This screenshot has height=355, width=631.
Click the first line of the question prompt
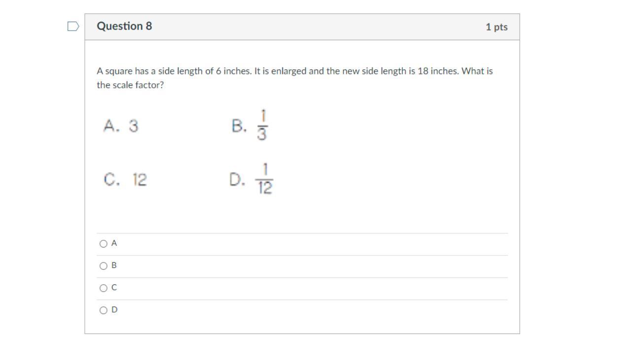(x=294, y=71)
